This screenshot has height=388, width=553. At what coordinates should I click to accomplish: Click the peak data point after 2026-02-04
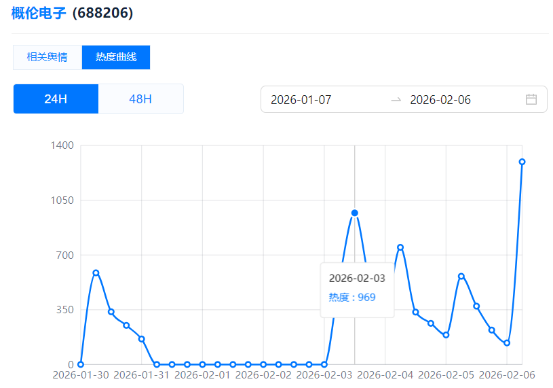pos(400,247)
